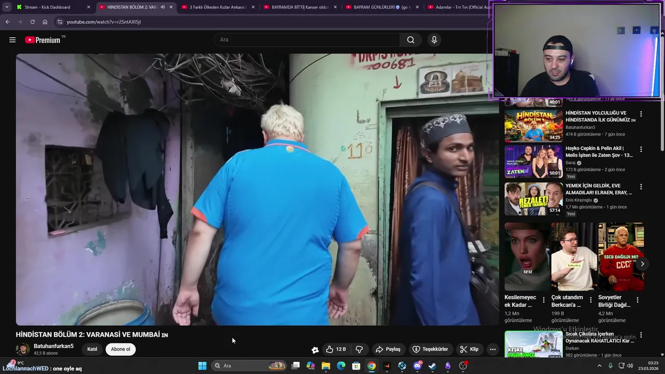Viewport: 665px width, 374px height.
Task: Open Discord from the taskbar
Action: (x=417, y=366)
